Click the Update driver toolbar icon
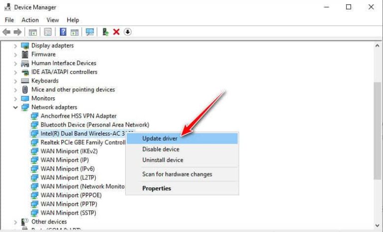This screenshot has height=232, width=383. click(x=105, y=32)
